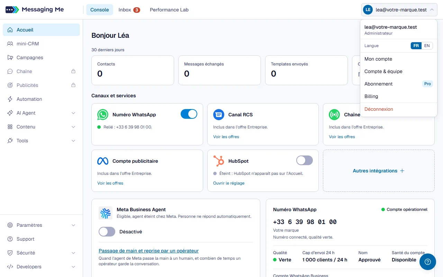Click Autres intégrations + button
The width and height of the screenshot is (443, 277).
pyautogui.click(x=379, y=171)
